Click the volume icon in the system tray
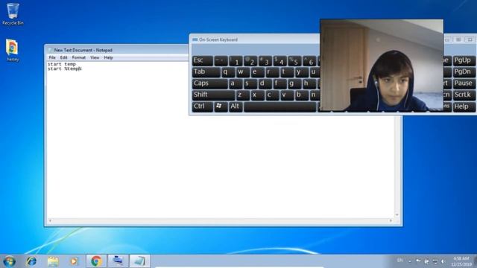This screenshot has width=477, height=268. coord(443,261)
